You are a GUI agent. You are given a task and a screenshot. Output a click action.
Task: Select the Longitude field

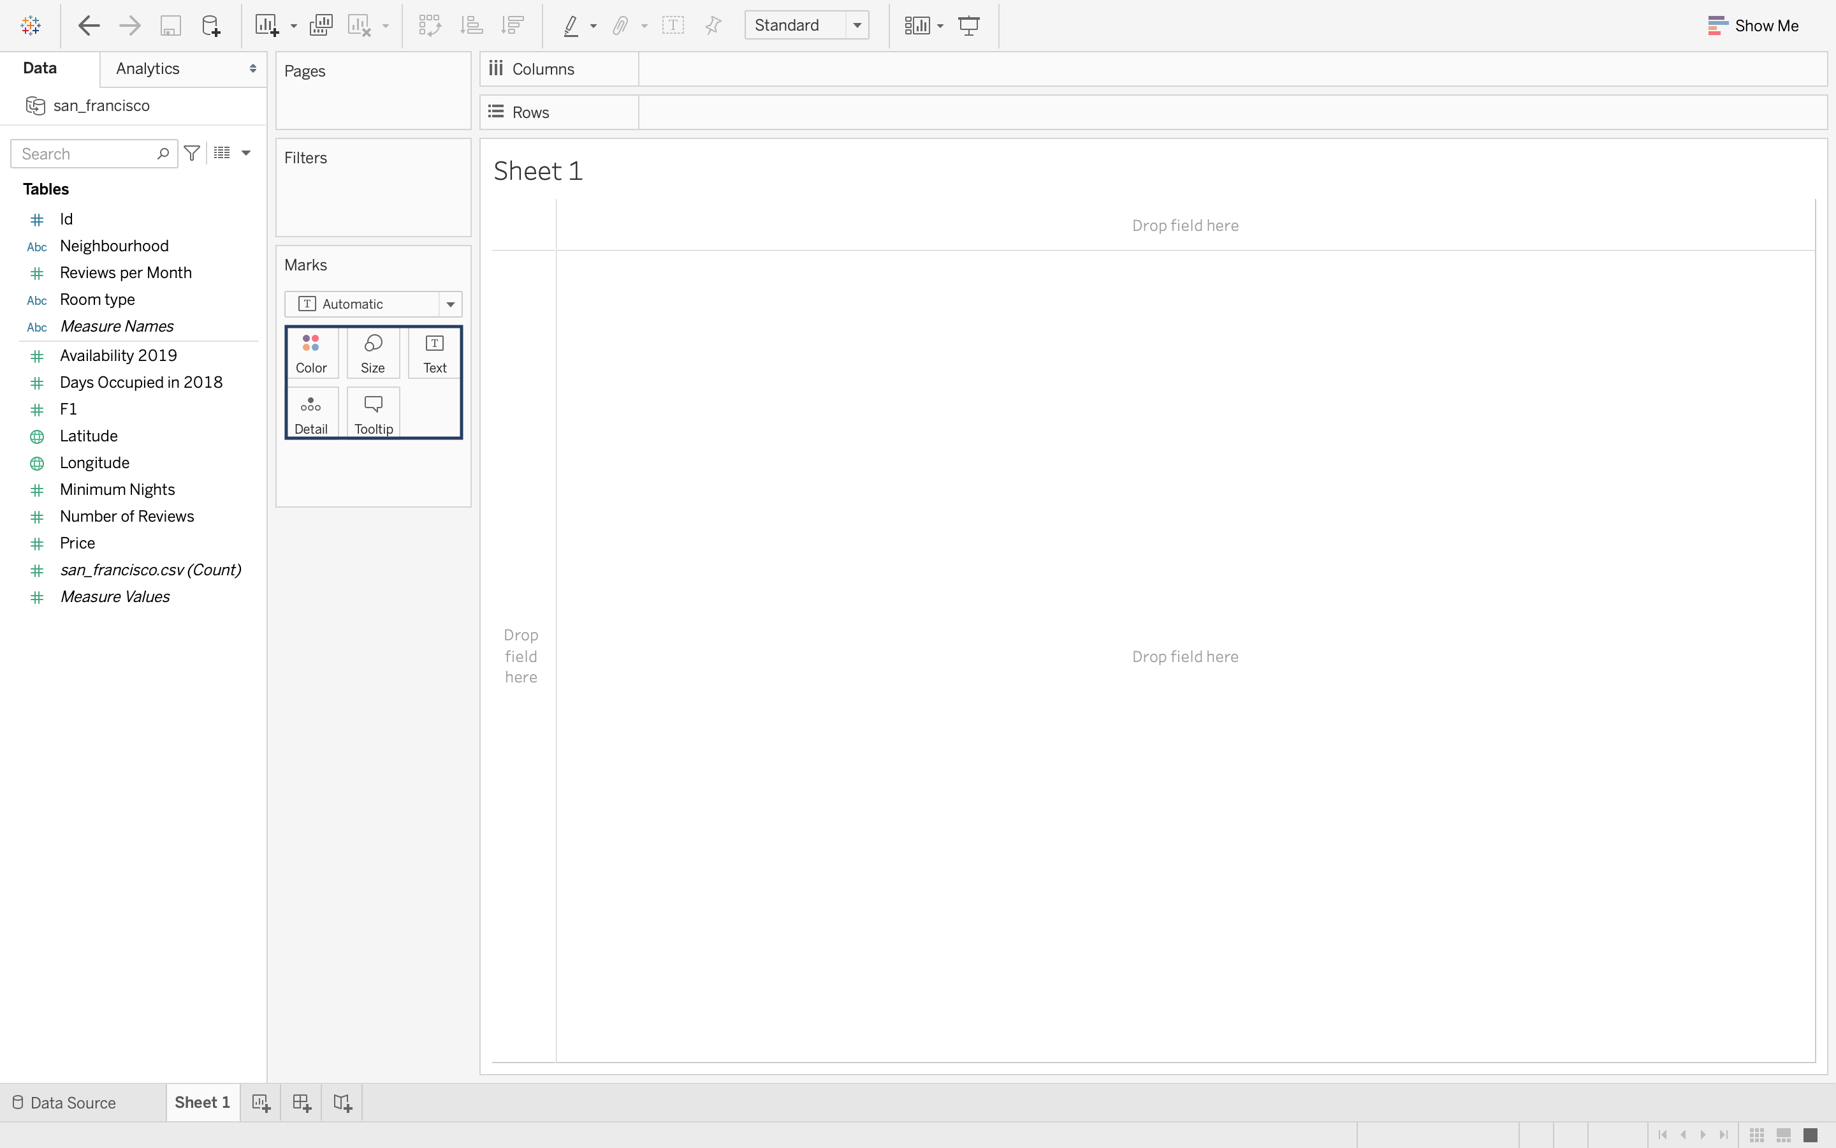click(x=95, y=463)
